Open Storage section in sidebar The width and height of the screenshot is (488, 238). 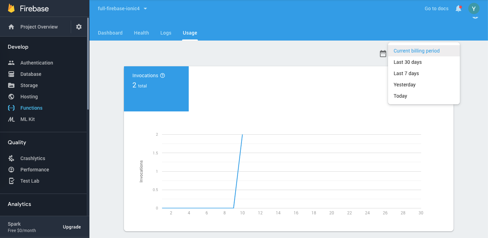(29, 85)
